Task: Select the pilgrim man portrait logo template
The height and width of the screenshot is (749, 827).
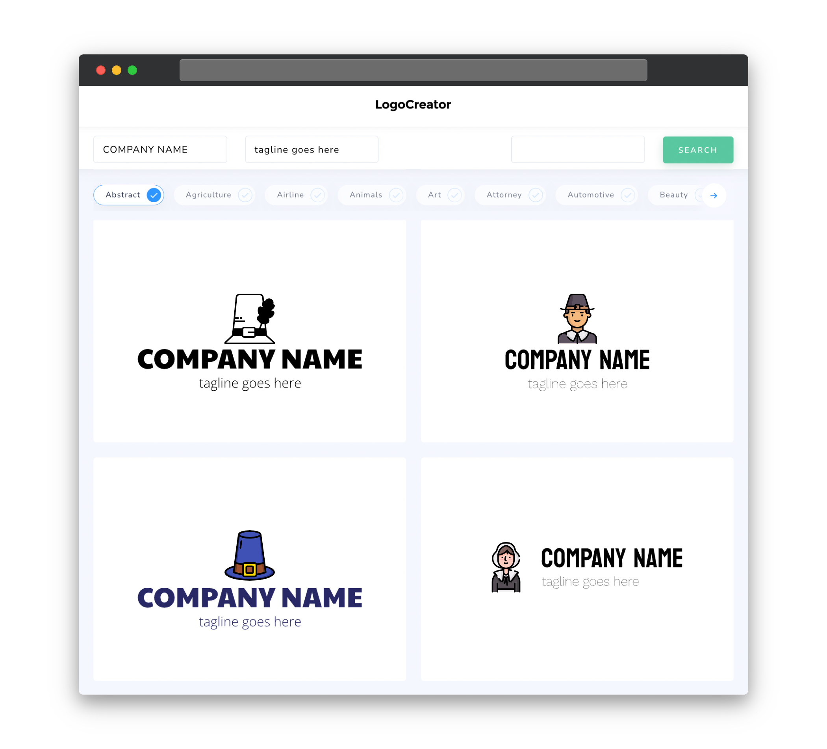Action: point(577,331)
